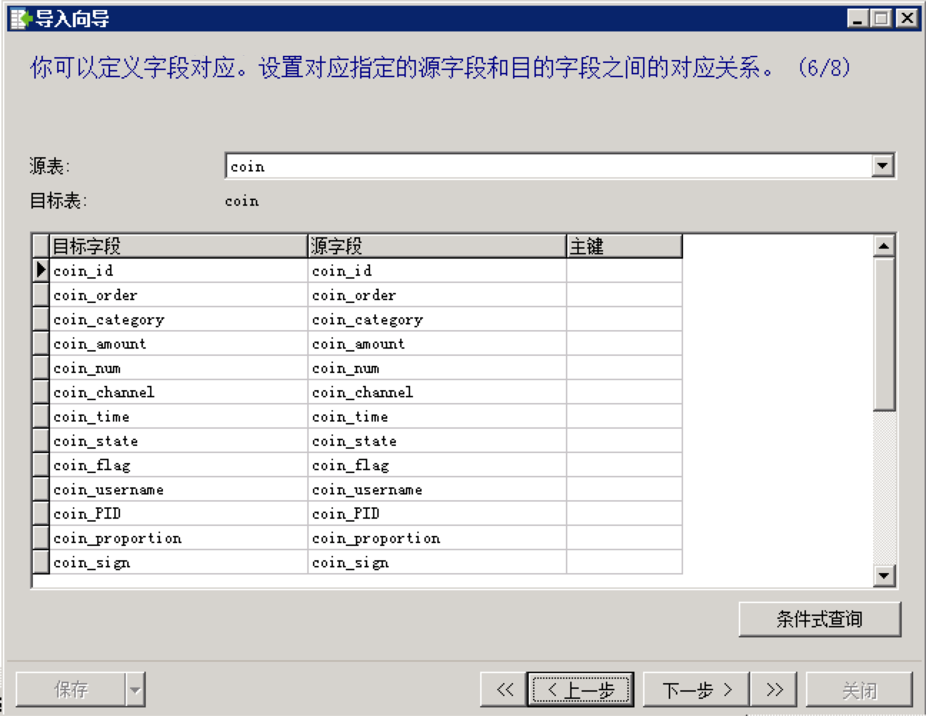Close the import wizard window
The height and width of the screenshot is (716, 926).
coord(907,18)
